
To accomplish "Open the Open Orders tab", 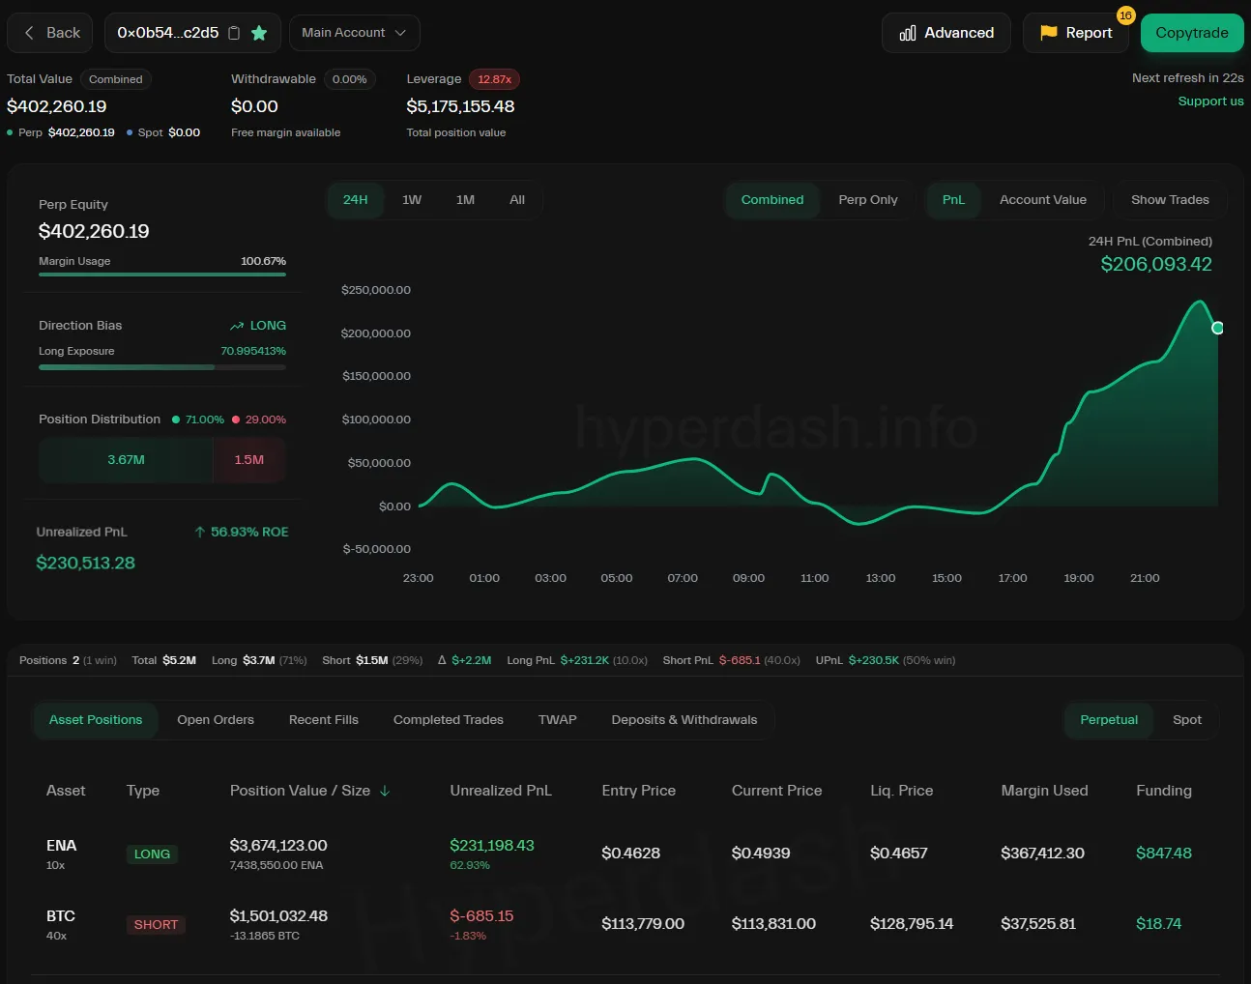I will 216,720.
